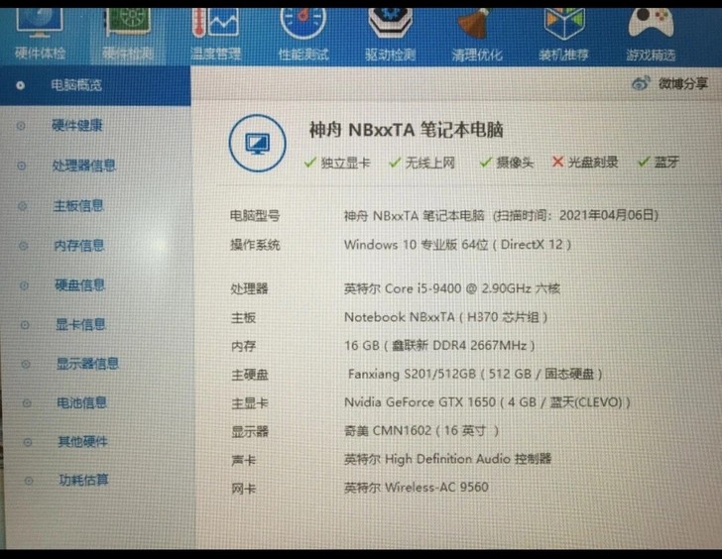Click the Nvidia GeForce GTX 1650 value
This screenshot has width=722, height=559.
click(487, 402)
